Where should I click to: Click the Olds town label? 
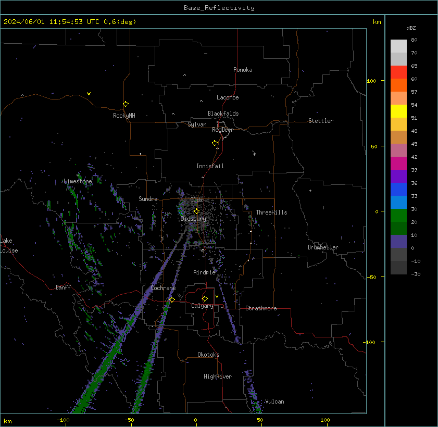(x=196, y=200)
